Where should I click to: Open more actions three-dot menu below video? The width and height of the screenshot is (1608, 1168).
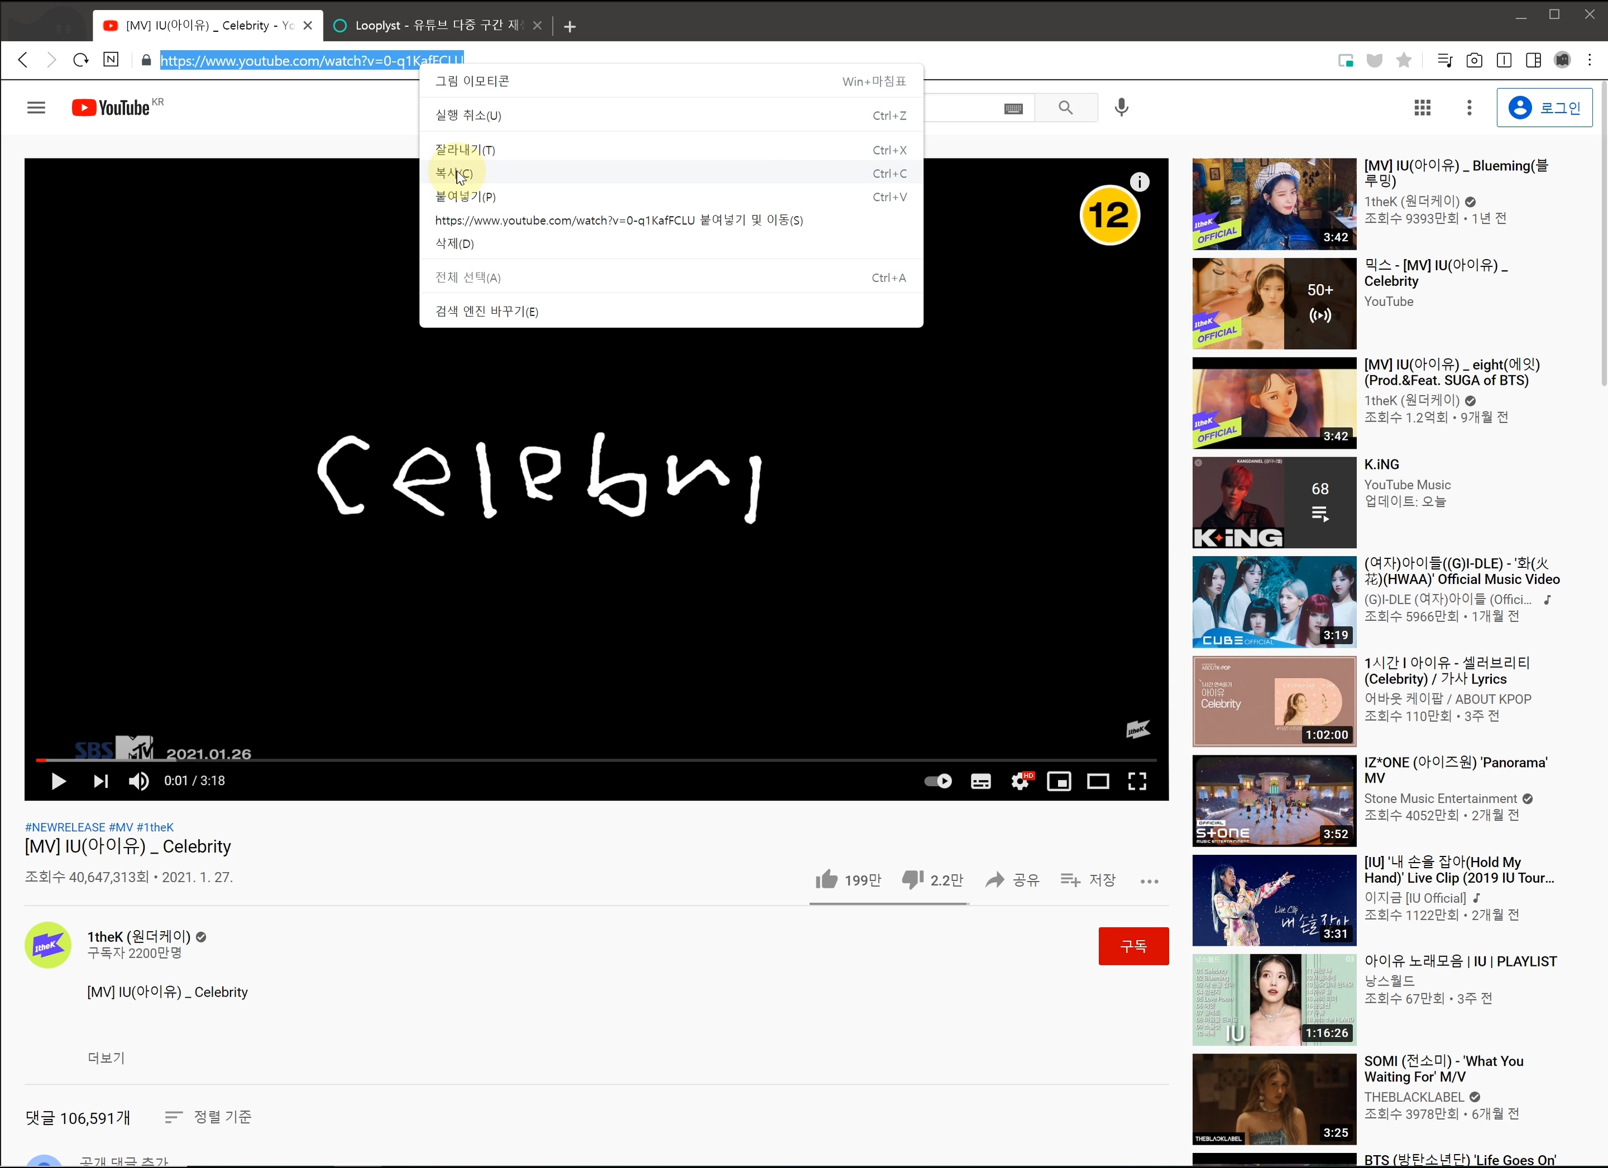click(1148, 881)
